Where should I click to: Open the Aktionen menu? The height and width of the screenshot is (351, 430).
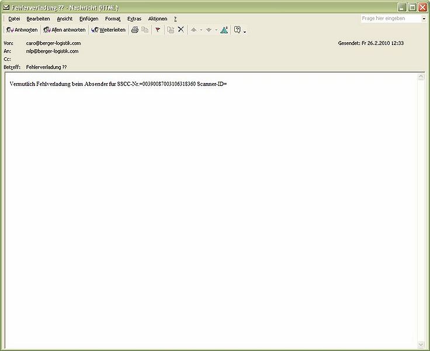click(157, 19)
